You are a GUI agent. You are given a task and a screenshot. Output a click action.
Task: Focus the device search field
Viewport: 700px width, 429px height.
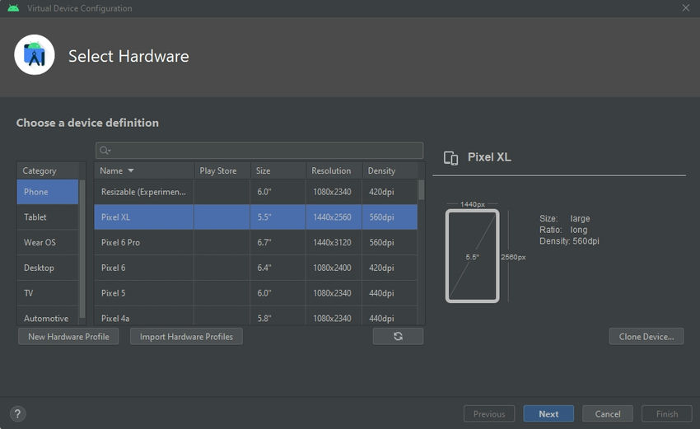pos(264,151)
